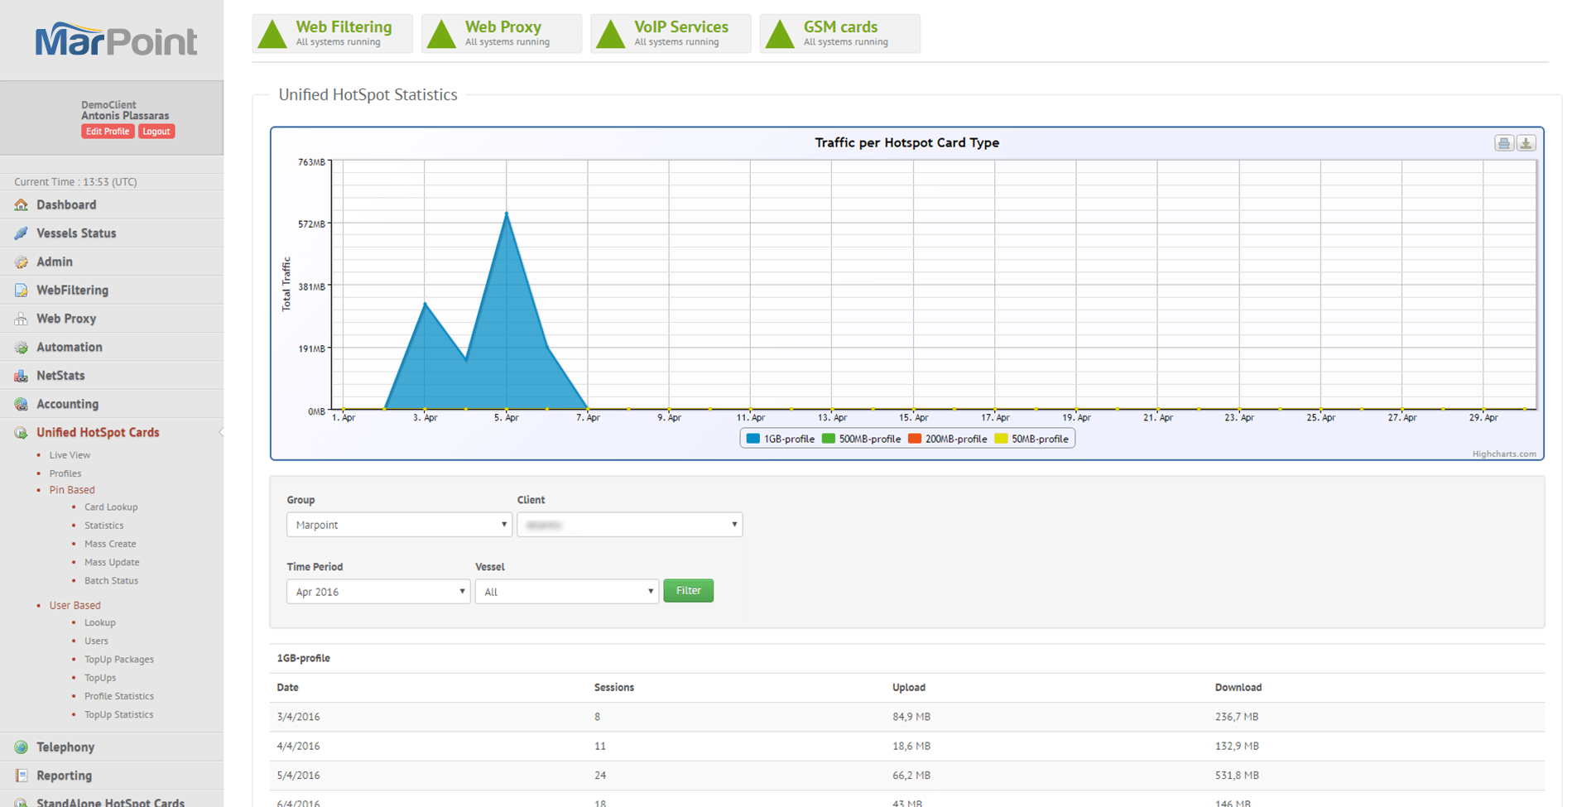This screenshot has width=1577, height=807.
Task: Click the download chart icon
Action: (x=1527, y=143)
